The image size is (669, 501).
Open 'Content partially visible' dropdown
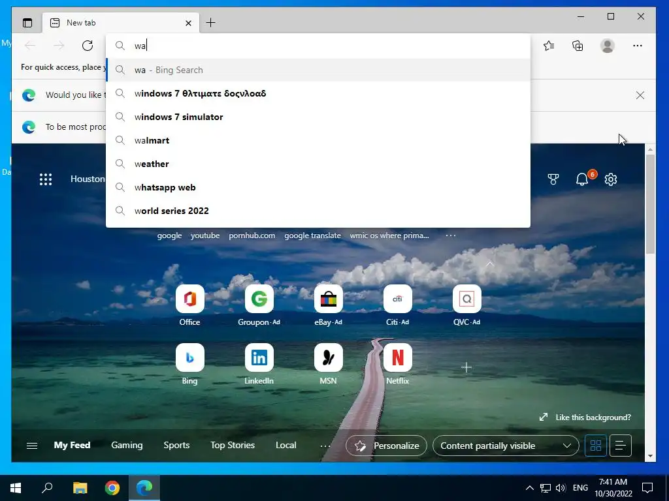[506, 446]
